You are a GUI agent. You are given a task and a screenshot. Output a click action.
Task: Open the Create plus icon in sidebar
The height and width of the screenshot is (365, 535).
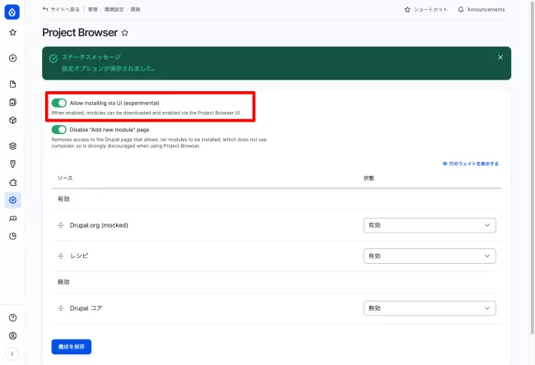tap(12, 58)
